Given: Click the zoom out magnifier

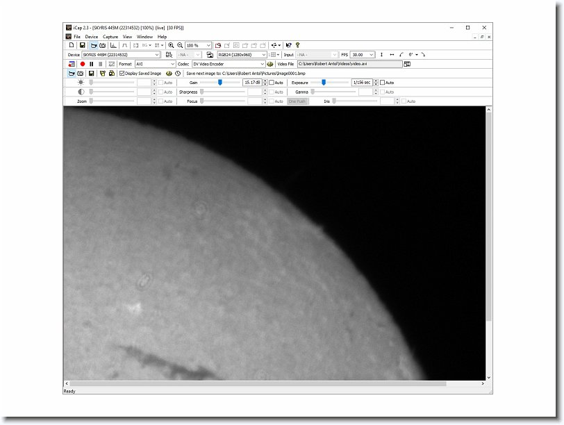Looking at the screenshot, I should tap(180, 45).
